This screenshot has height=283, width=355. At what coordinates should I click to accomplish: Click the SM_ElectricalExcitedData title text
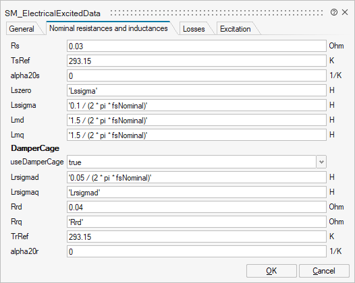(x=53, y=13)
